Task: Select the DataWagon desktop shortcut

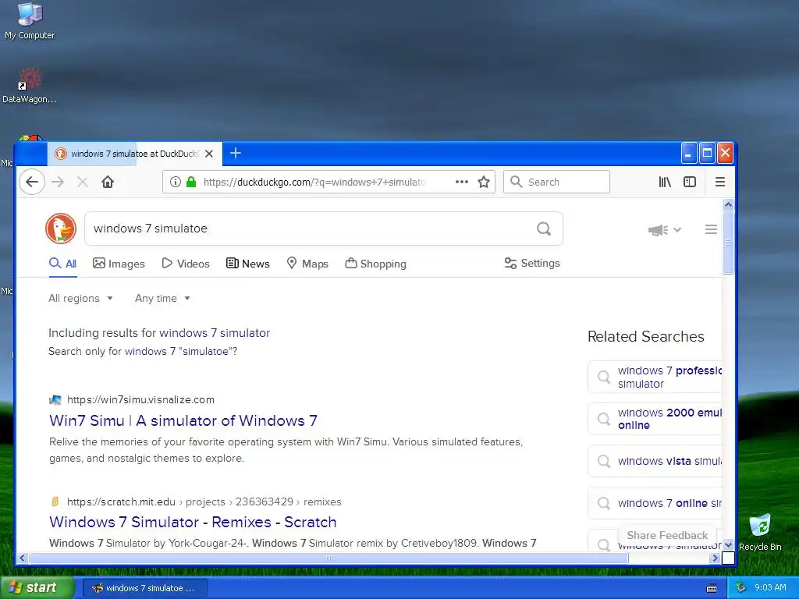Action: [30, 86]
